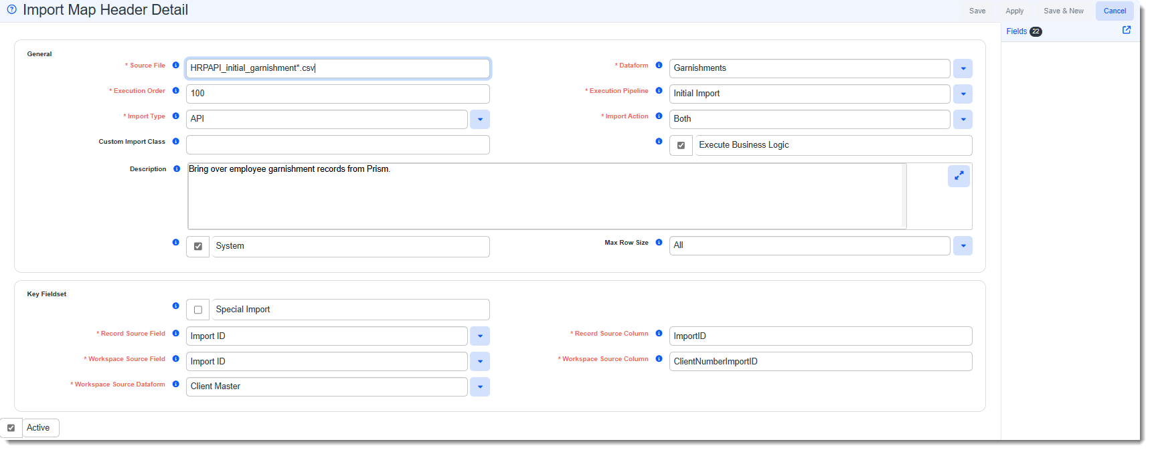Viewport: 1150px width, 450px height.
Task: Click the help icon beside the page title
Action: click(11, 9)
